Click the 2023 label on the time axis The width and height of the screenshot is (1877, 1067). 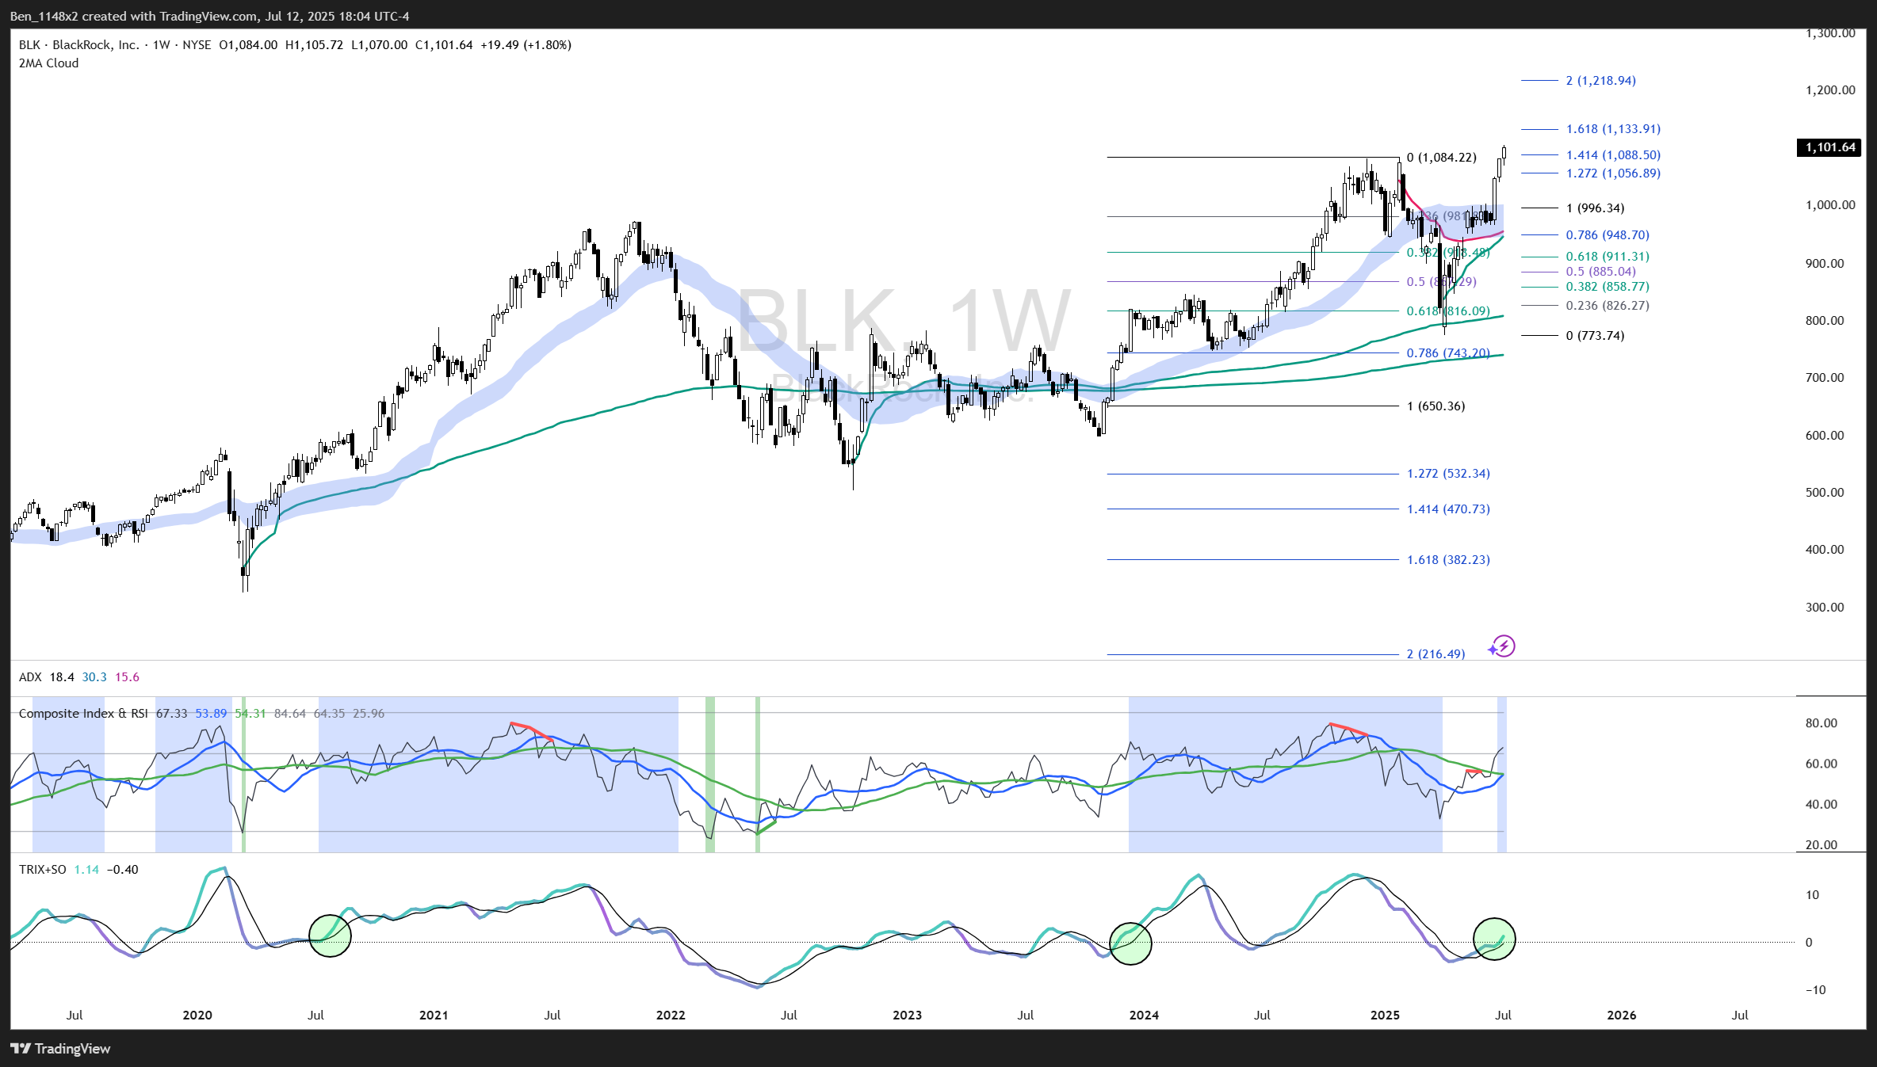[x=907, y=1016]
